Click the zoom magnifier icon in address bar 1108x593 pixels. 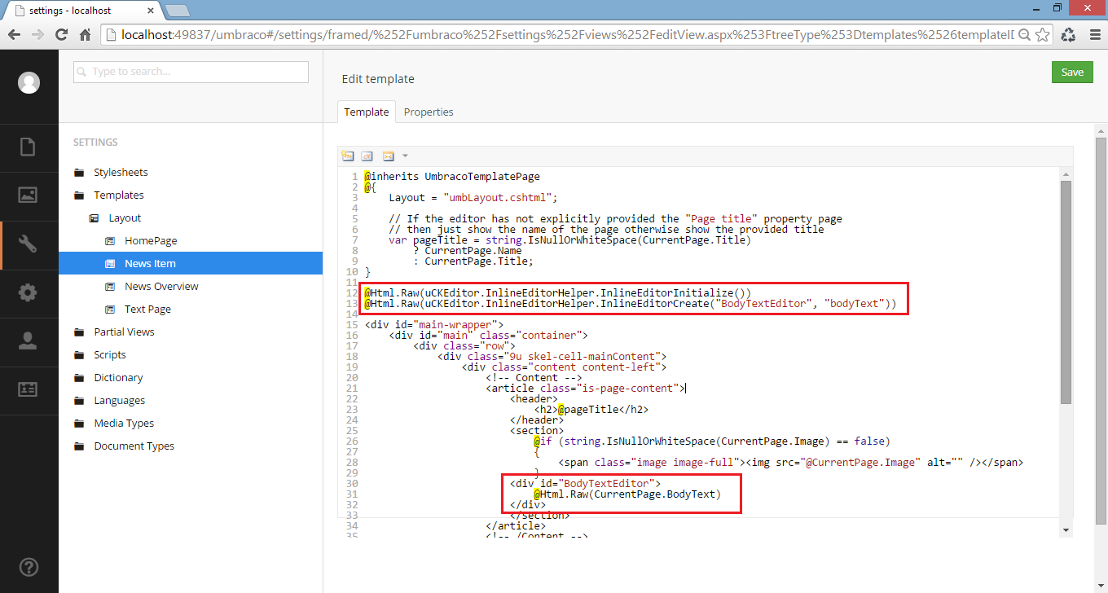point(1024,34)
